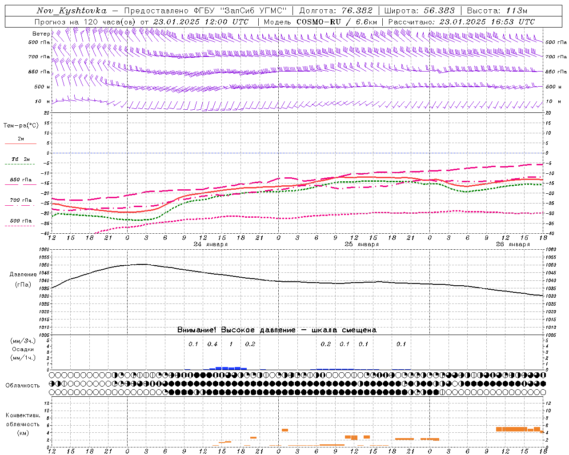
Task: Click the Ветер wind panel label
Action: tap(41, 34)
